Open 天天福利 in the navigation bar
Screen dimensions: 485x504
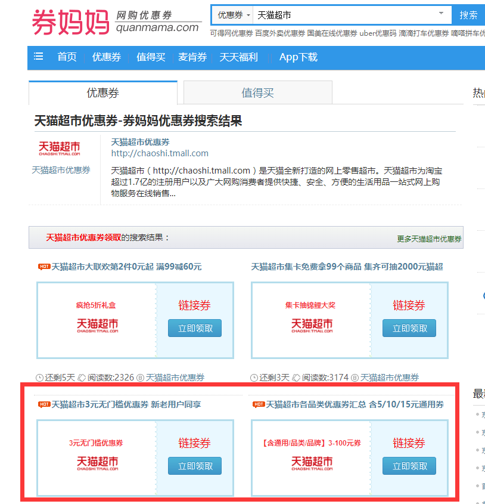tap(239, 57)
